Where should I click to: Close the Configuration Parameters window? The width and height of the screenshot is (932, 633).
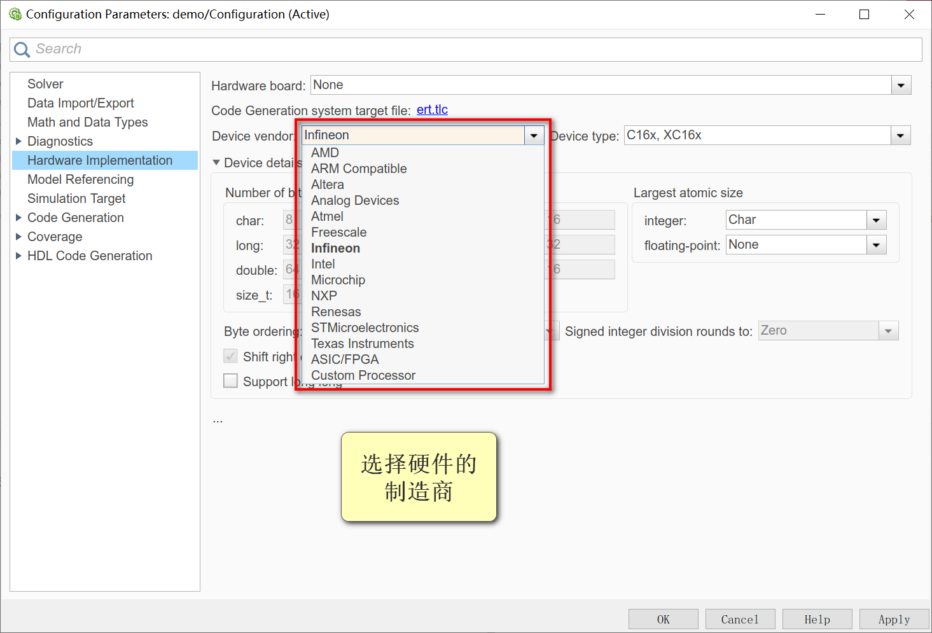click(x=909, y=14)
